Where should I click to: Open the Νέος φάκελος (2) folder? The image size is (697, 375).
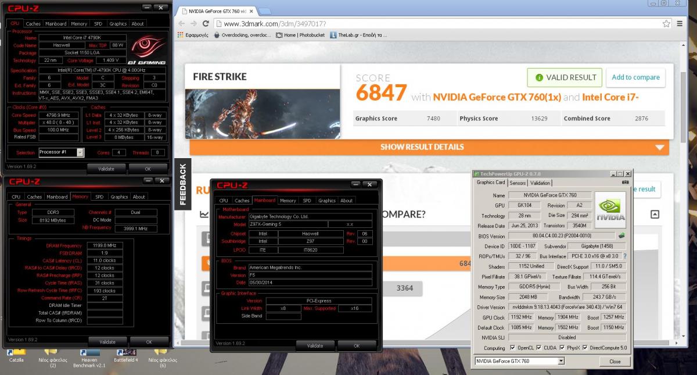(52, 358)
